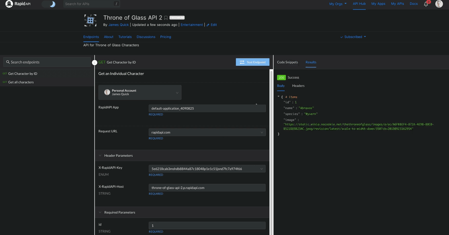Open My Apps
449x235 pixels.
coord(378,4)
